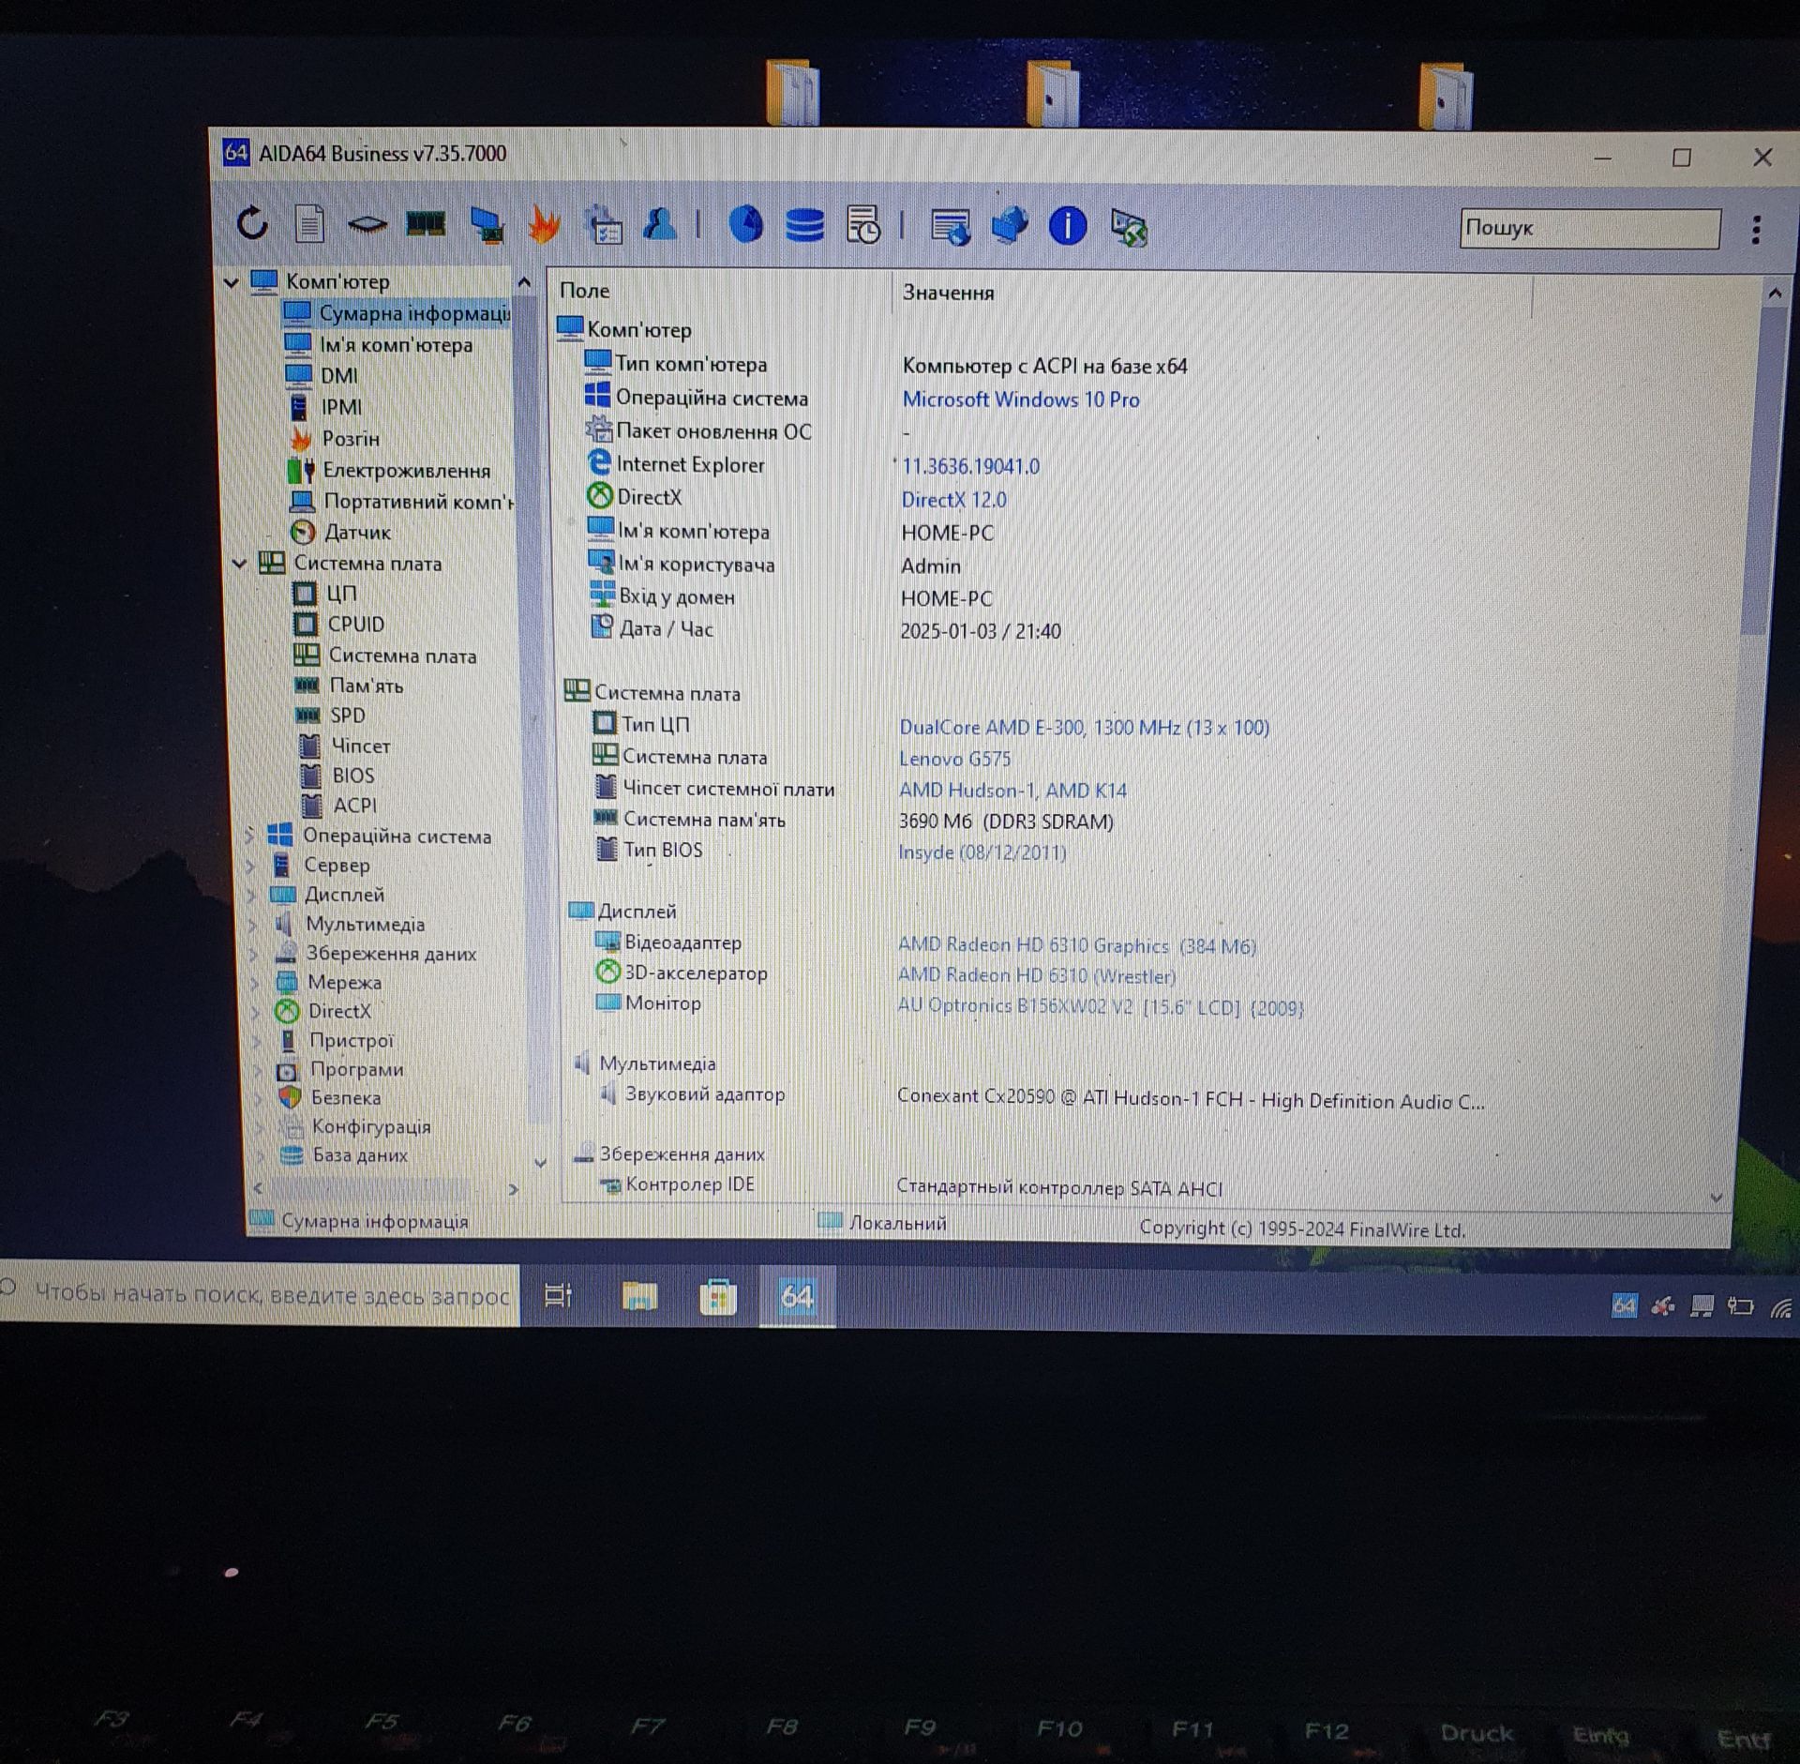This screenshot has width=1800, height=1764.
Task: Open the scheduled report clock icon
Action: click(x=863, y=225)
